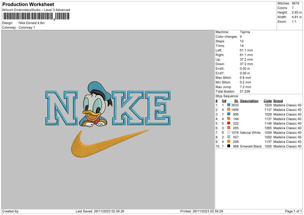This screenshot has width=304, height=215.
Task: Click the light blue swatch in stop 8
Action: click(x=229, y=137)
